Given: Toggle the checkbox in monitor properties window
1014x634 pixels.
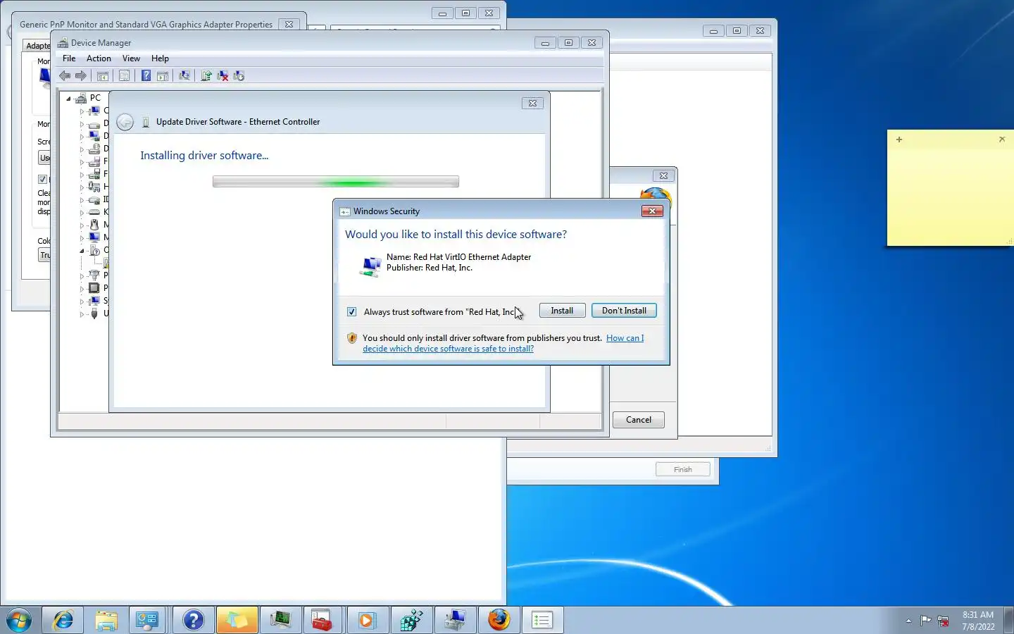Looking at the screenshot, I should coord(42,179).
